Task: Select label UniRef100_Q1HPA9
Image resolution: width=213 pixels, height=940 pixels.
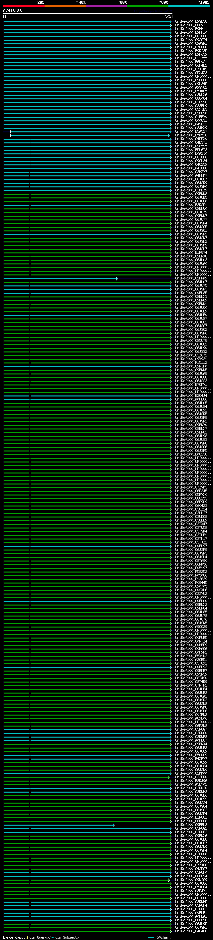Action: (191, 278)
